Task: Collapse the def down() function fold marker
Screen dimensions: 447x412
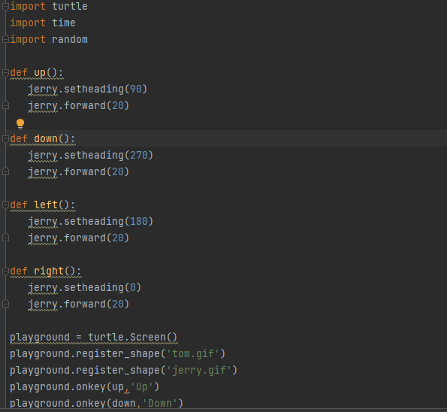Action: tap(5, 139)
